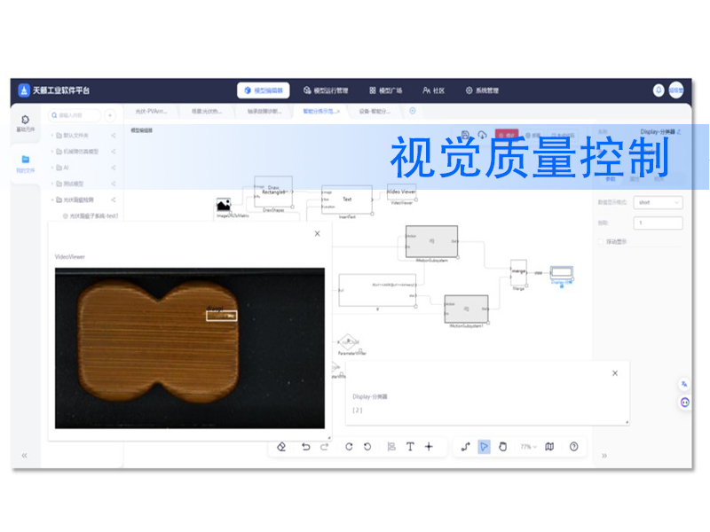Expand the 测试模型 folder
Image resolution: width=710 pixels, height=532 pixels.
pos(52,184)
